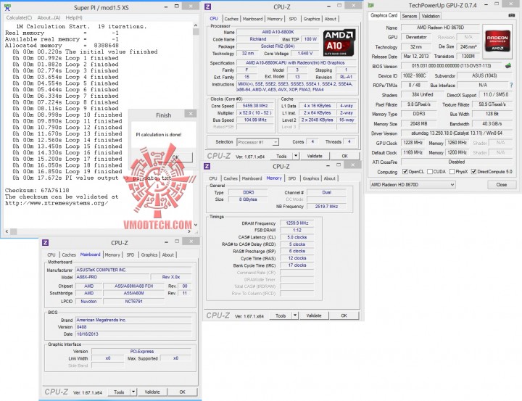This screenshot has width=522, height=401.
Task: Switch to Memory tab in Mainboard CPU-Z window
Action: (112, 255)
